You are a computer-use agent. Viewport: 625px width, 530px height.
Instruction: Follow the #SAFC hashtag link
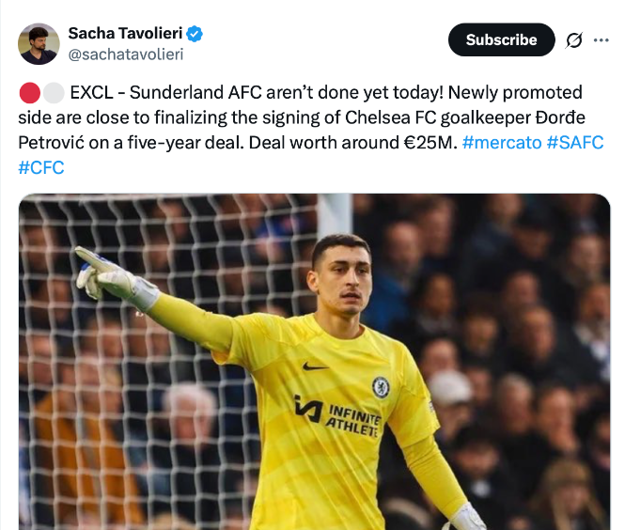[x=575, y=143]
